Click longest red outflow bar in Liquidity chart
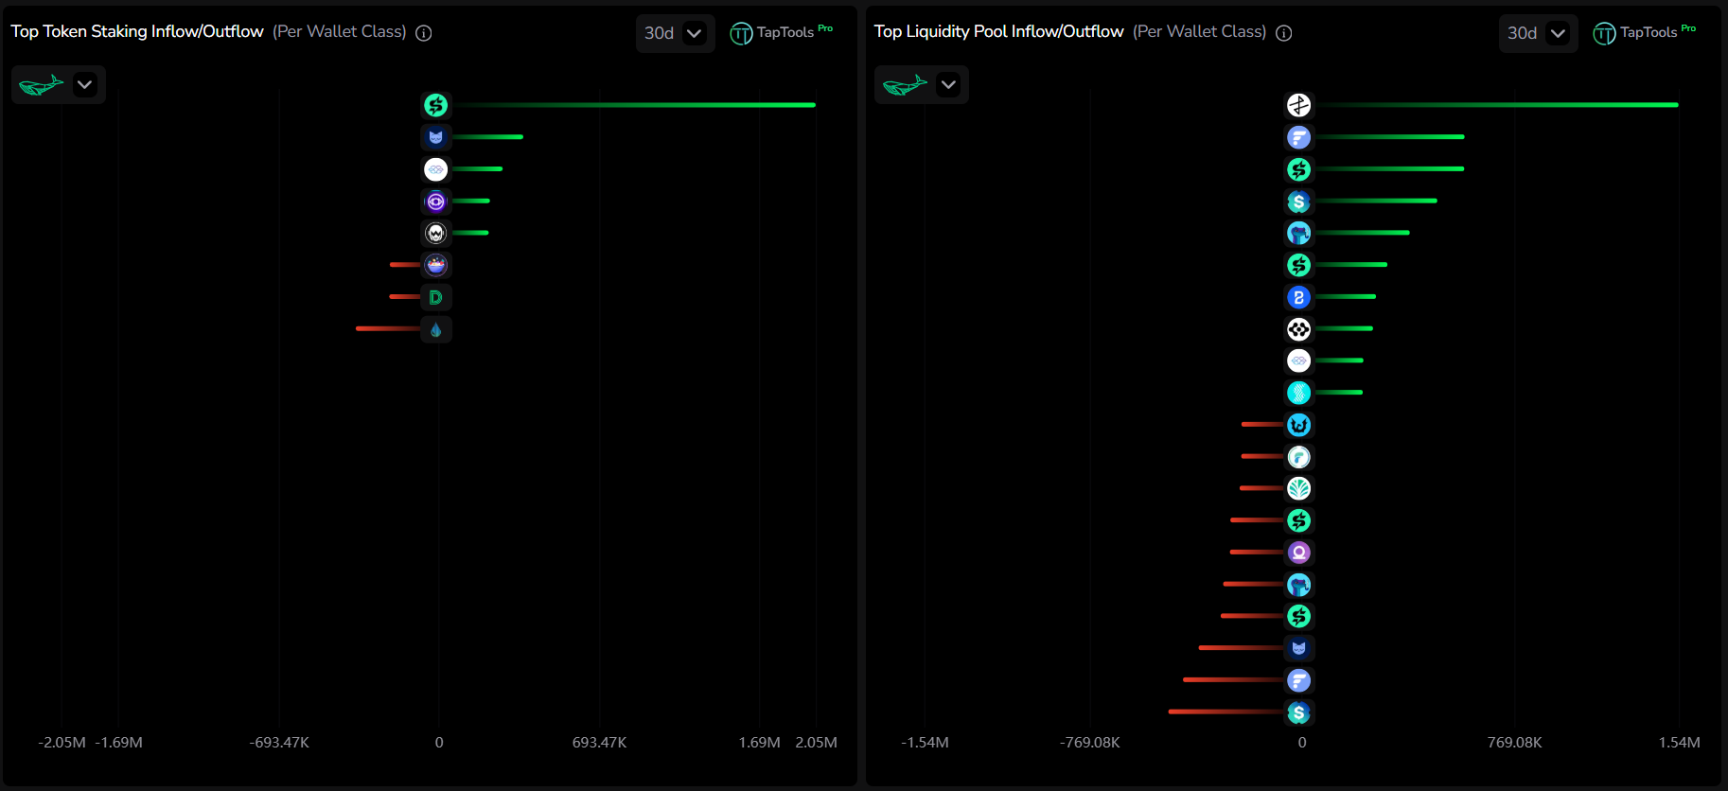This screenshot has width=1728, height=791. pos(1225,712)
